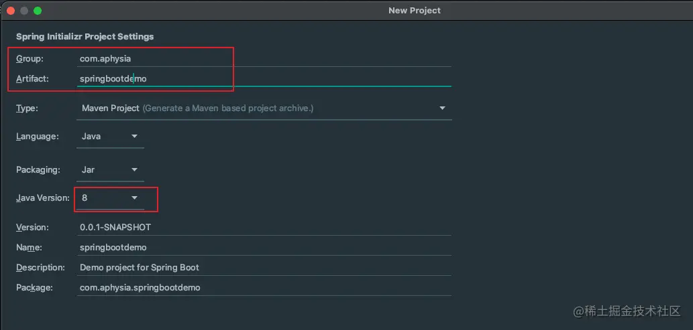Click the Packaging label
The height and width of the screenshot is (330, 693).
click(38, 170)
